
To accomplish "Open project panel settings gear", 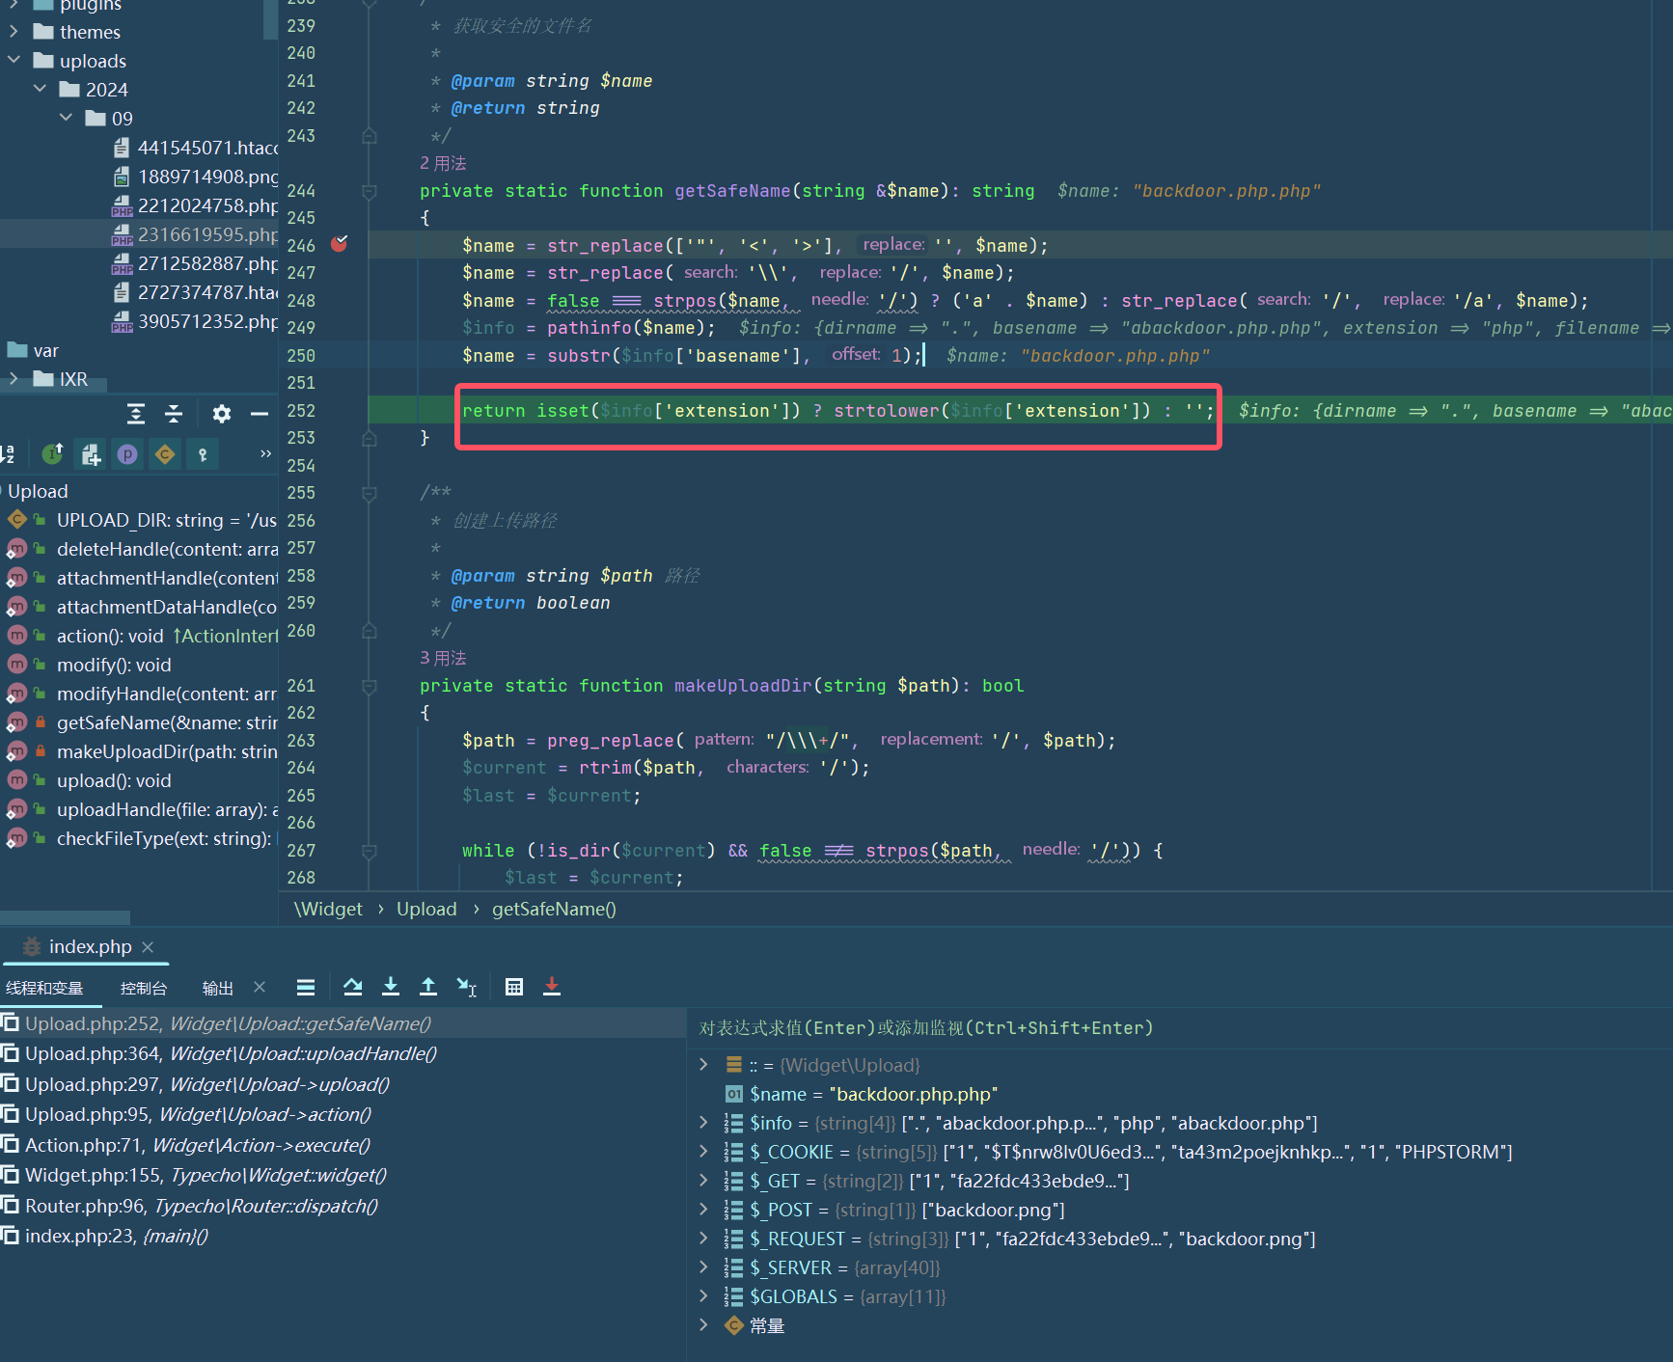I will click(222, 414).
